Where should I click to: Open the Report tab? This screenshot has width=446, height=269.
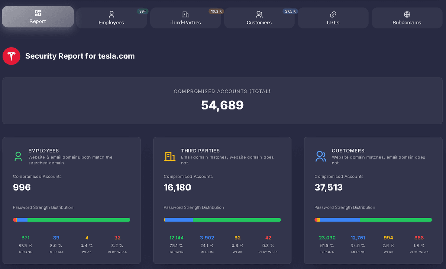click(38, 17)
